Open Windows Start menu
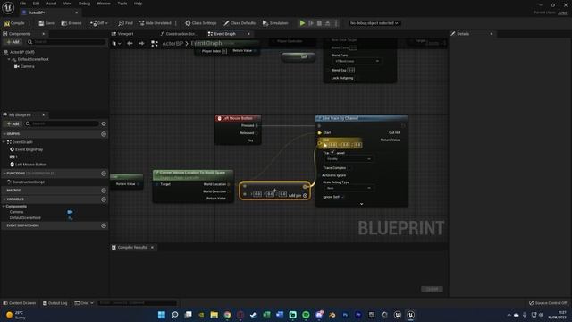This screenshot has height=322, width=572. 162,315
